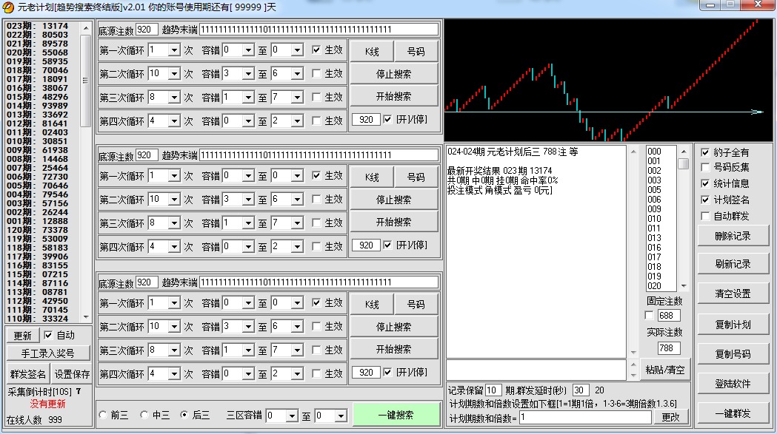The height and width of the screenshot is (434, 777).
Task: Uncheck the 豹子全有 checkbox
Action: pos(705,152)
